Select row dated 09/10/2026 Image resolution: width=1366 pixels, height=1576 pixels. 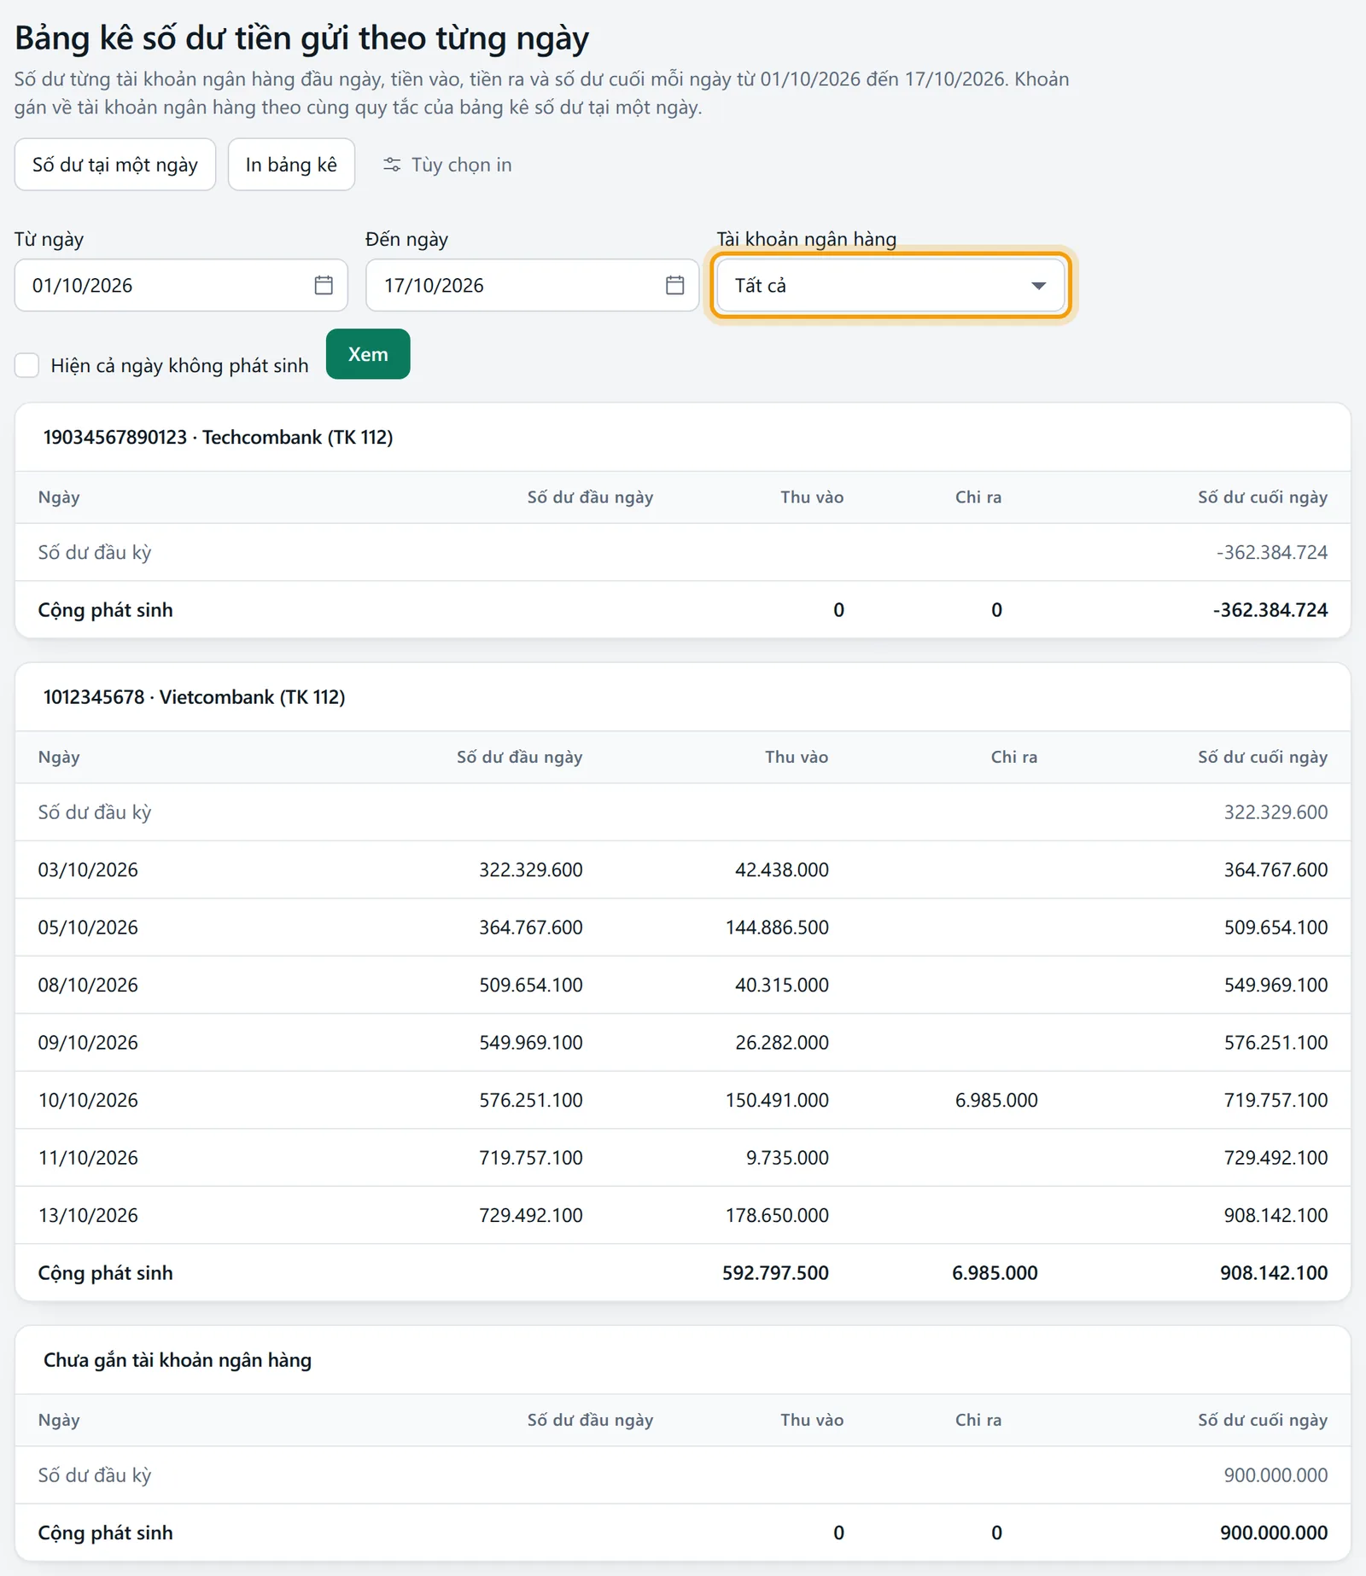tap(683, 1043)
